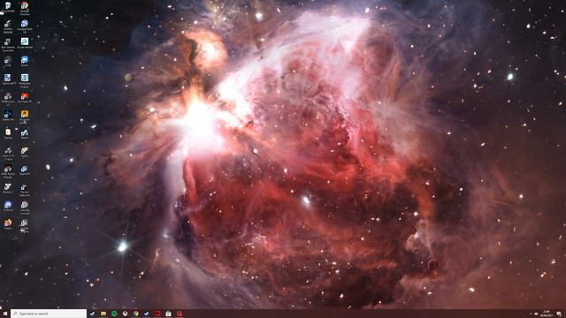Click the taskbar search box
Screen dimensions: 566x318
pos(49,314)
